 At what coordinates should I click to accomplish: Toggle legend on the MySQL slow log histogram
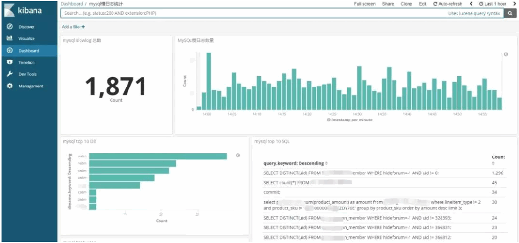(506, 54)
